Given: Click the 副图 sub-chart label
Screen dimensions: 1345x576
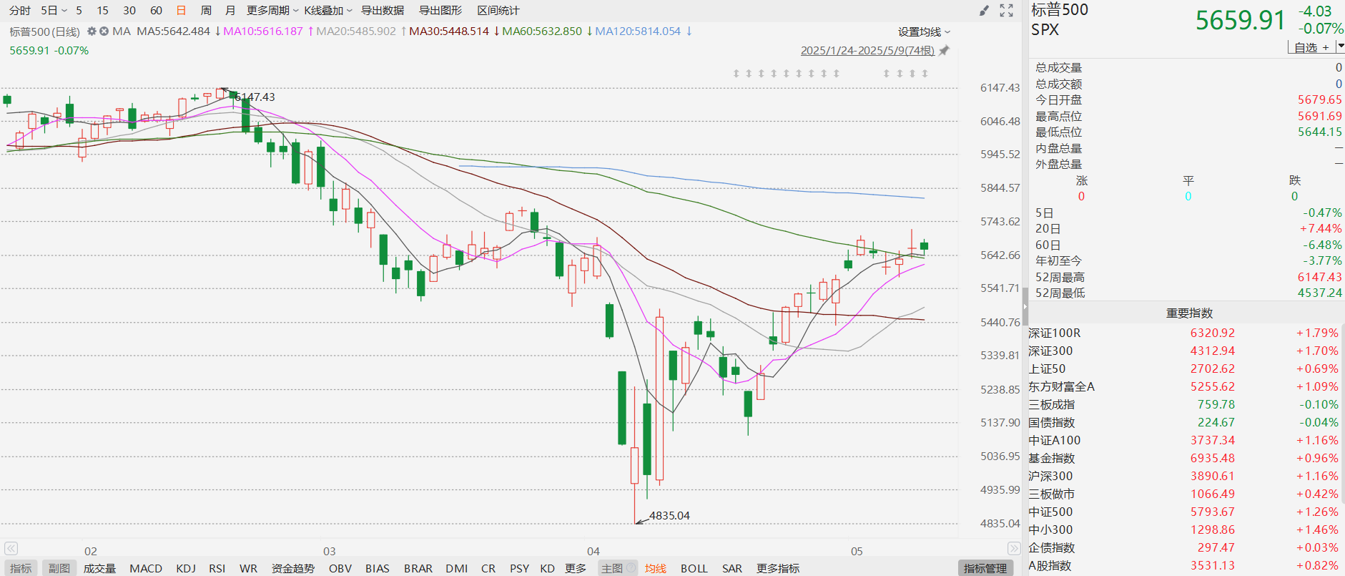Looking at the screenshot, I should pos(59,568).
